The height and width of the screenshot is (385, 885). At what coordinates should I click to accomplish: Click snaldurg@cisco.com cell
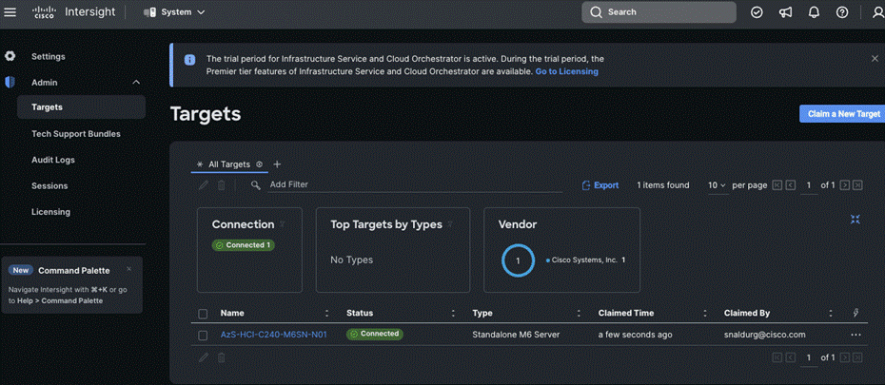(x=764, y=335)
